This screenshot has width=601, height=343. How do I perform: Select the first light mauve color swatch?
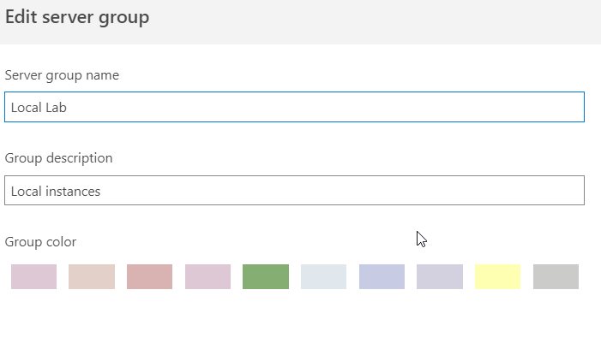33,276
